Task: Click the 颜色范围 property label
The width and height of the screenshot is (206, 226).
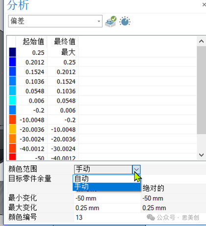Action: 23,169
